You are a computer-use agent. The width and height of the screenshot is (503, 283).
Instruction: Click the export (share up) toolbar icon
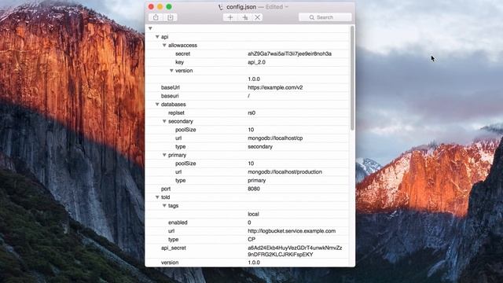(x=156, y=17)
